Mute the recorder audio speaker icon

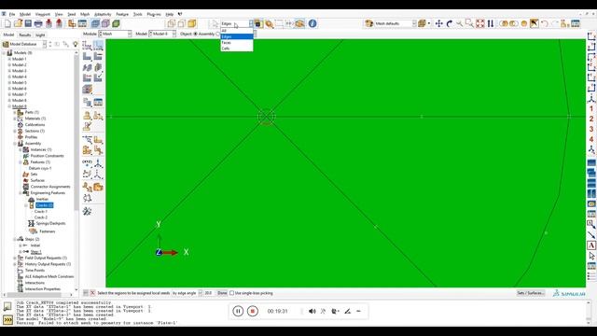pyautogui.click(x=312, y=311)
